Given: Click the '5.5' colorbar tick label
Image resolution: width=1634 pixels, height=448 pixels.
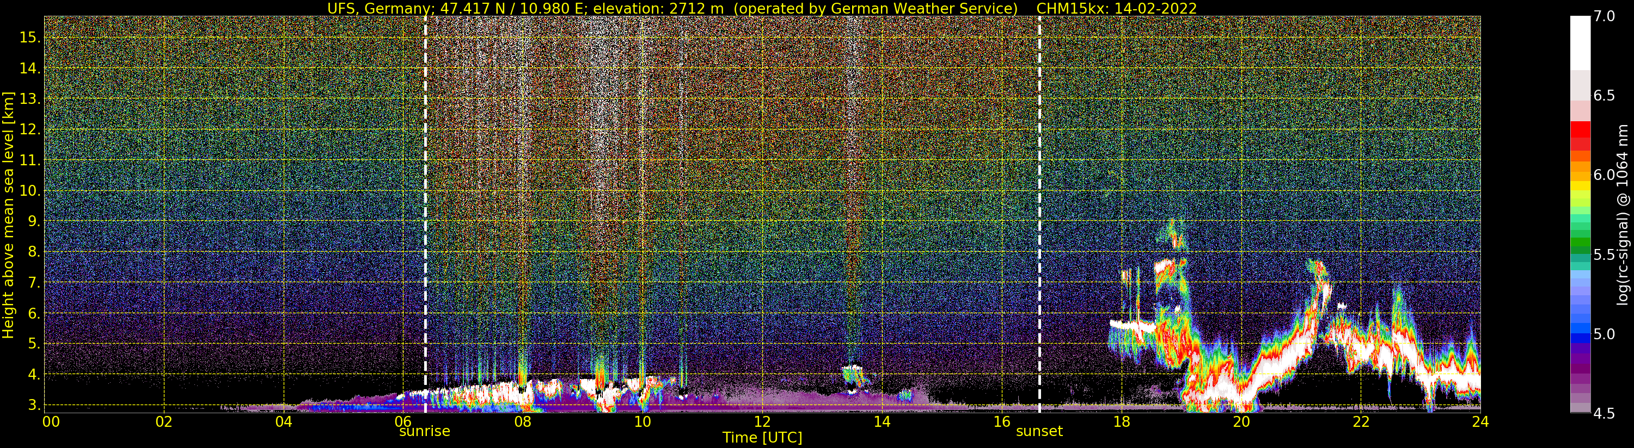Looking at the screenshot, I should tap(1604, 255).
